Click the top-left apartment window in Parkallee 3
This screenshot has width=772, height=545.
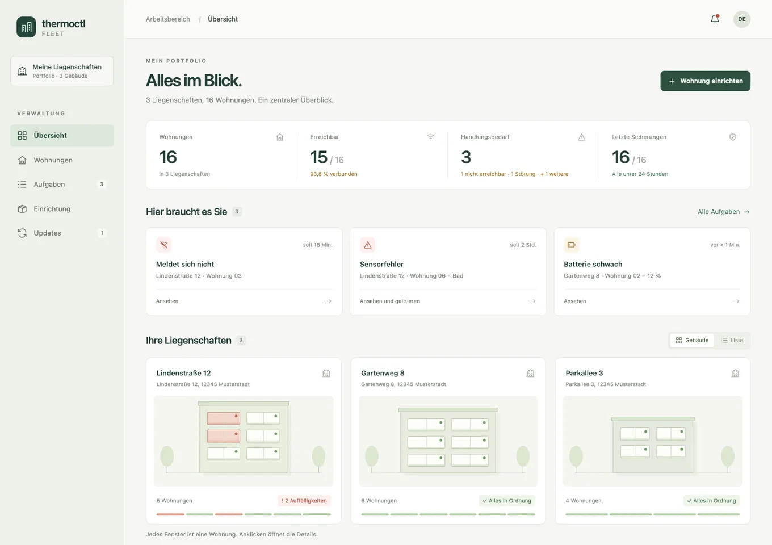click(635, 434)
